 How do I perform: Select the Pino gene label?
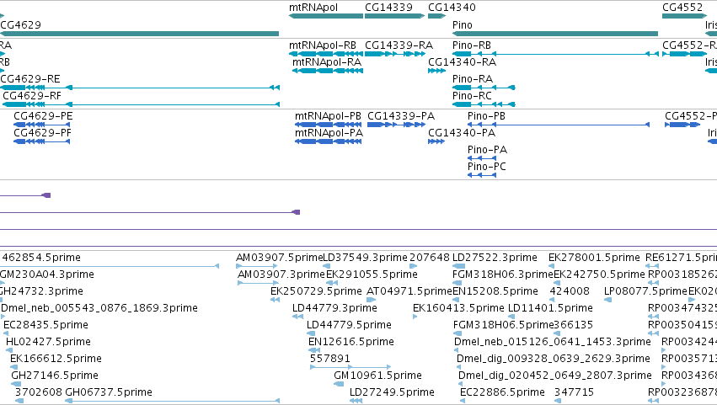pos(463,24)
